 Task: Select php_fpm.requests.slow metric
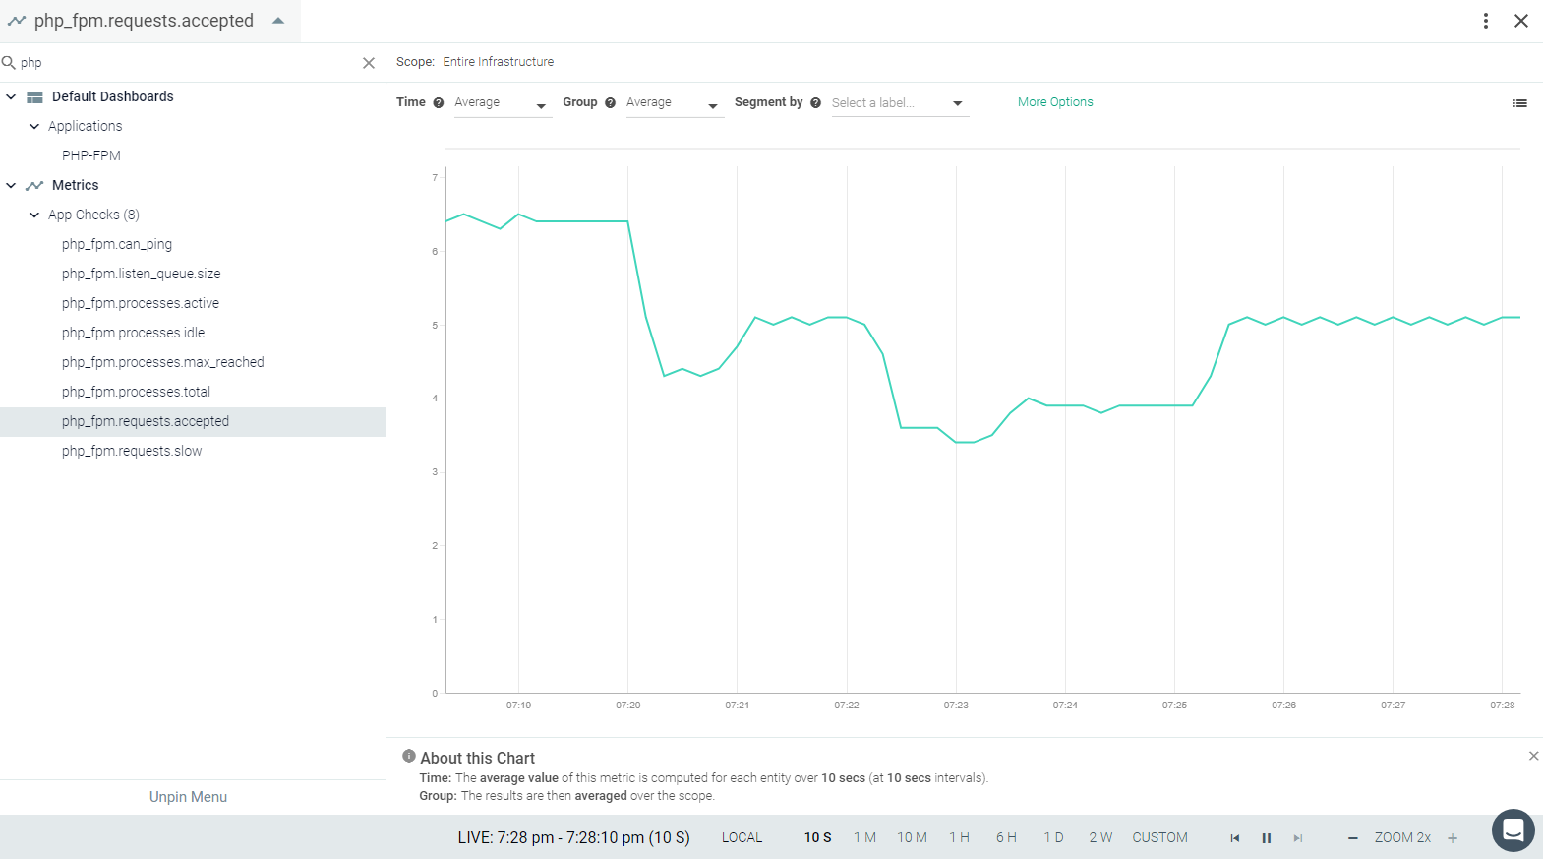pyautogui.click(x=132, y=451)
